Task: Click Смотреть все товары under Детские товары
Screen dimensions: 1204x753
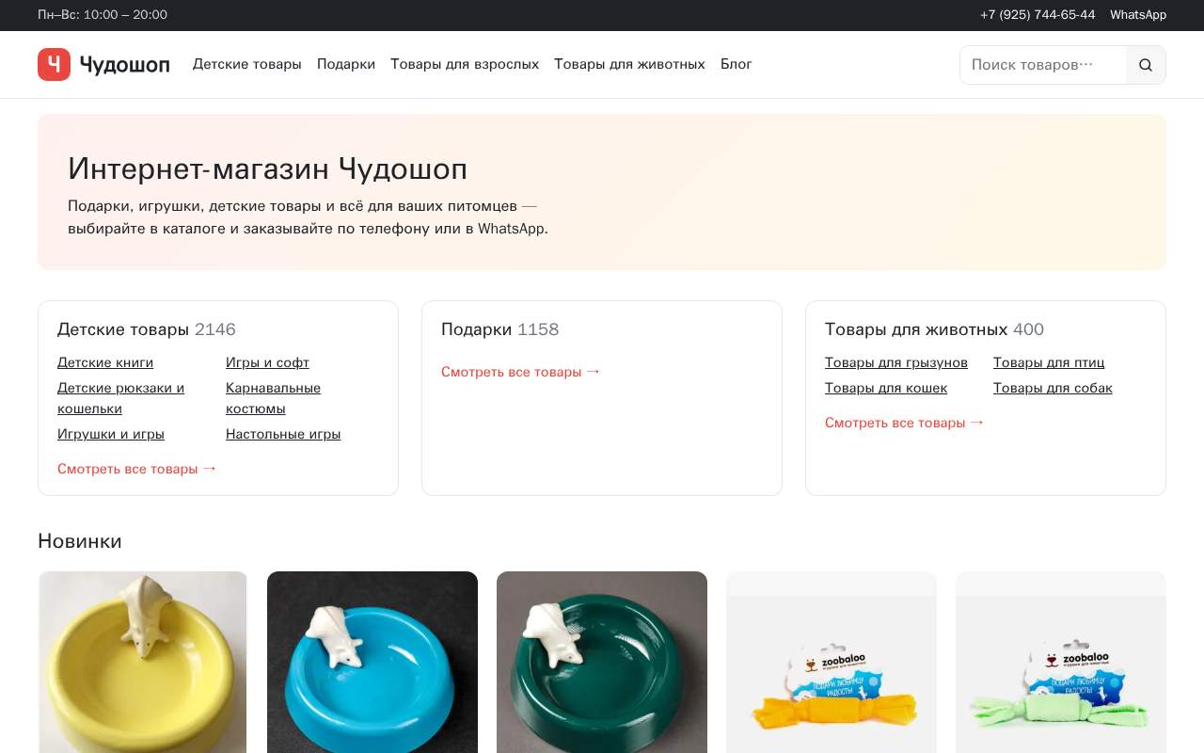Action: pos(137,469)
